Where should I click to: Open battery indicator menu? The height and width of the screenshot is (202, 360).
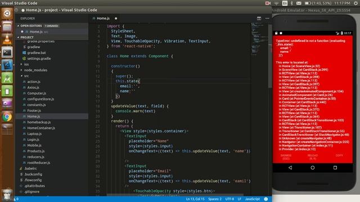318,3
